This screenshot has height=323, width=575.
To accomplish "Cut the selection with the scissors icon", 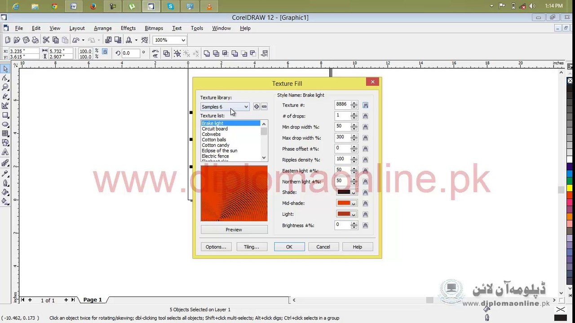I will 46,40.
